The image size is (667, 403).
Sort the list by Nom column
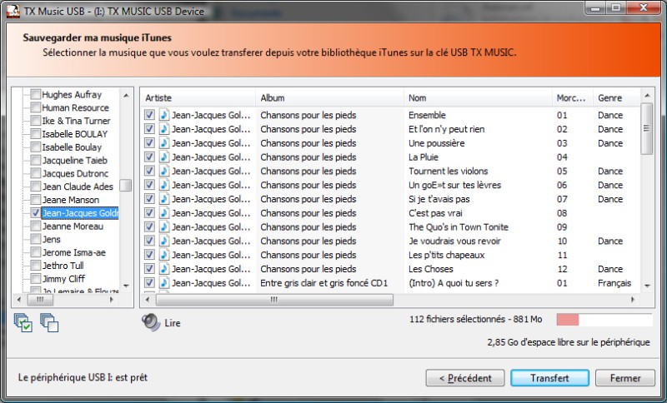point(478,97)
